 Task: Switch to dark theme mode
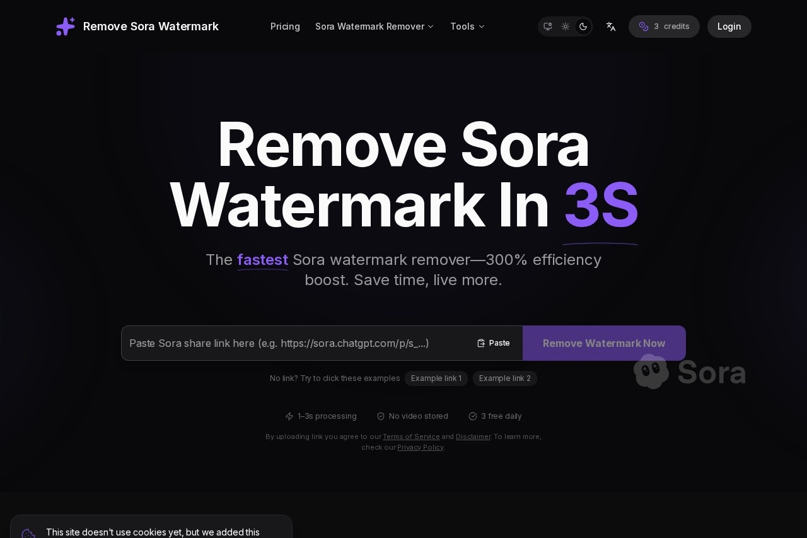pos(583,26)
